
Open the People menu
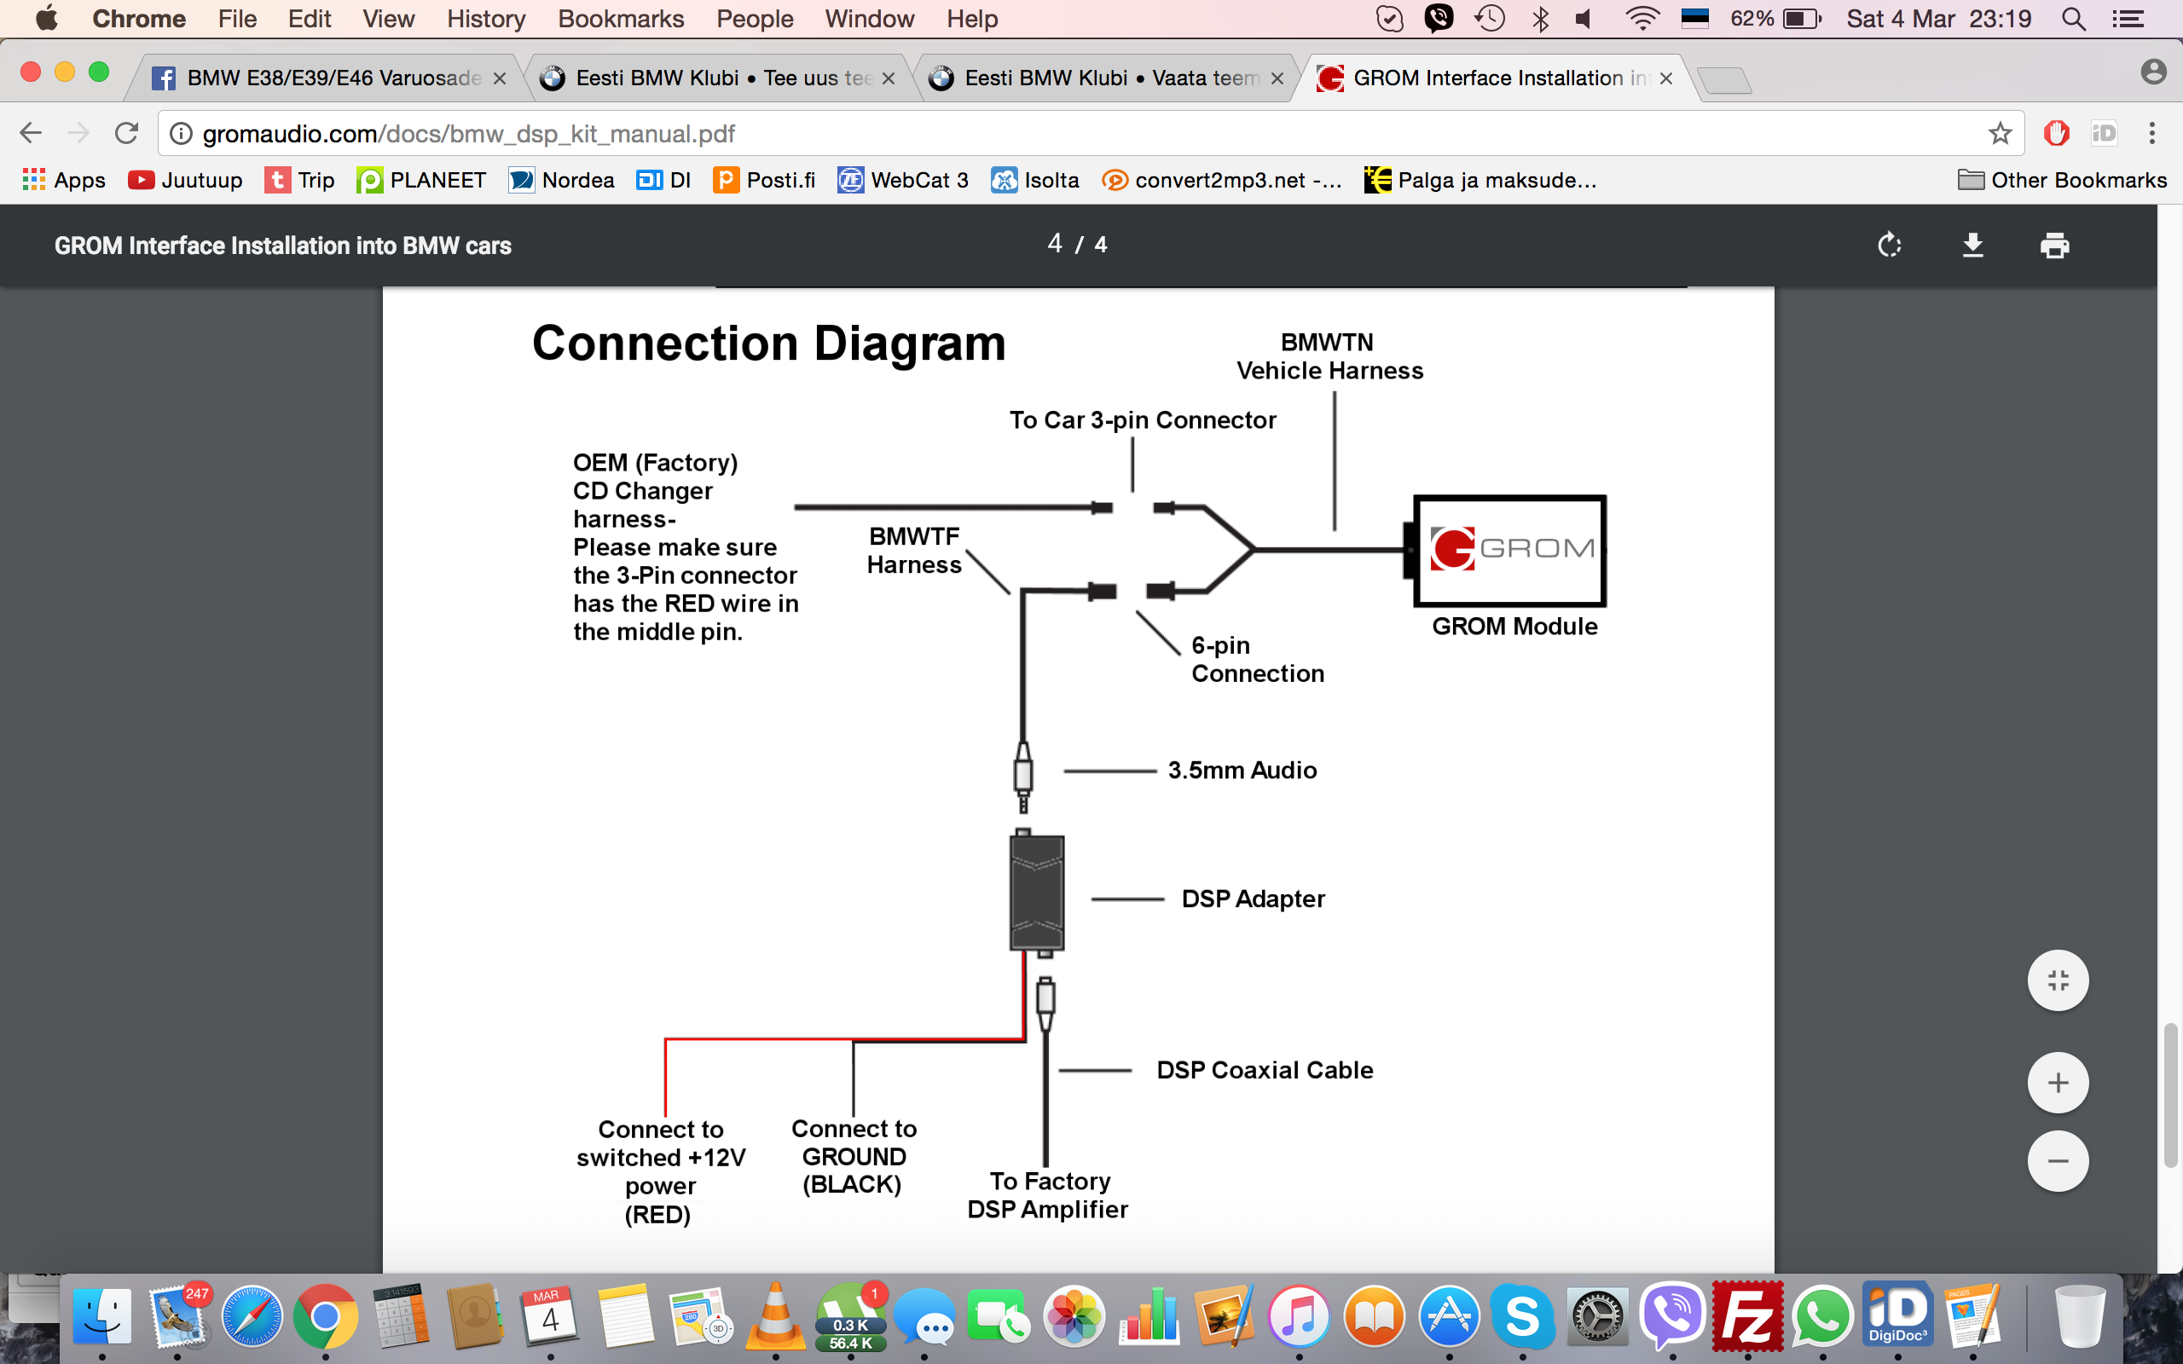click(754, 19)
